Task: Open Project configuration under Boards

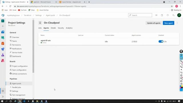Action: [x=20, y=66]
